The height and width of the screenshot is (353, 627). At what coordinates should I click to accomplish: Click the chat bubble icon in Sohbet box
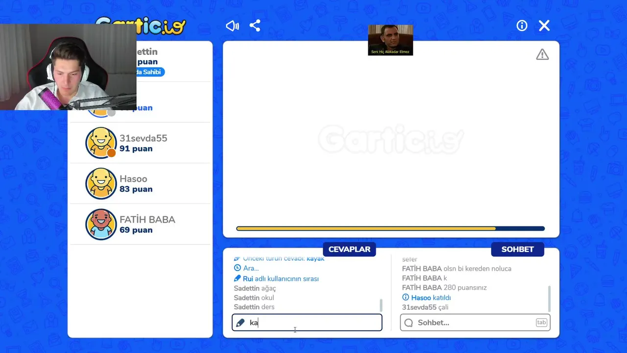pyautogui.click(x=409, y=323)
